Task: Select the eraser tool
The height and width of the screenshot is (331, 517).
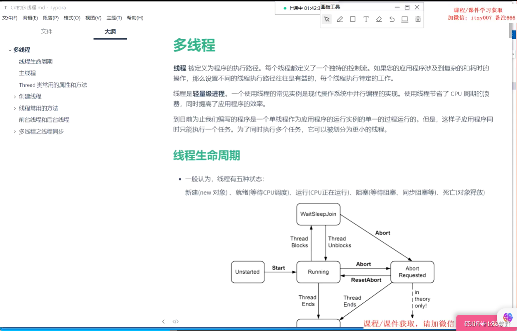Action: [379, 19]
